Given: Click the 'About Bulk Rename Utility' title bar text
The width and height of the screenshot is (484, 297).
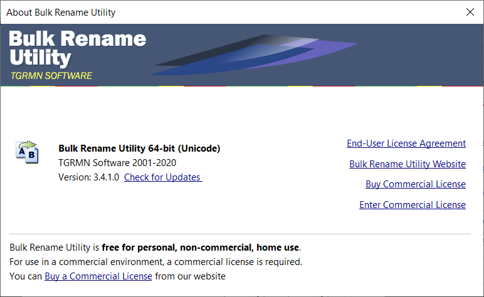Looking at the screenshot, I should click(61, 13).
